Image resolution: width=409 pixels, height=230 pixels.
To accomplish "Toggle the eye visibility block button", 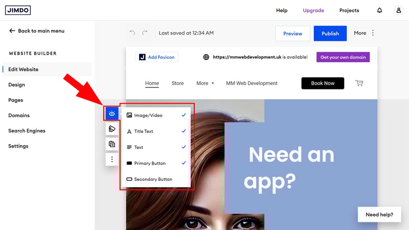I will click(112, 113).
